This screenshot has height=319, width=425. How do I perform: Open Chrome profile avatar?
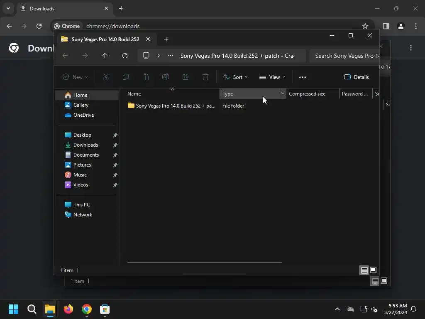pos(401,26)
